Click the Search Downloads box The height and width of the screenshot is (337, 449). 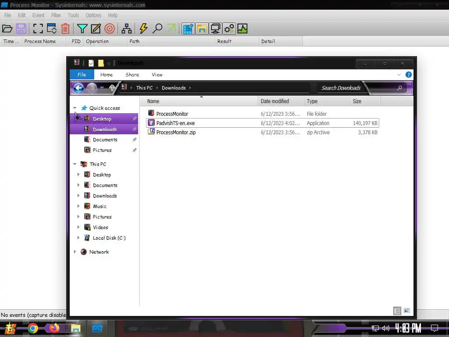click(x=362, y=88)
